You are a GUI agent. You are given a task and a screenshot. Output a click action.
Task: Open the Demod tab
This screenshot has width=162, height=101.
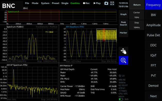click(x=154, y=86)
